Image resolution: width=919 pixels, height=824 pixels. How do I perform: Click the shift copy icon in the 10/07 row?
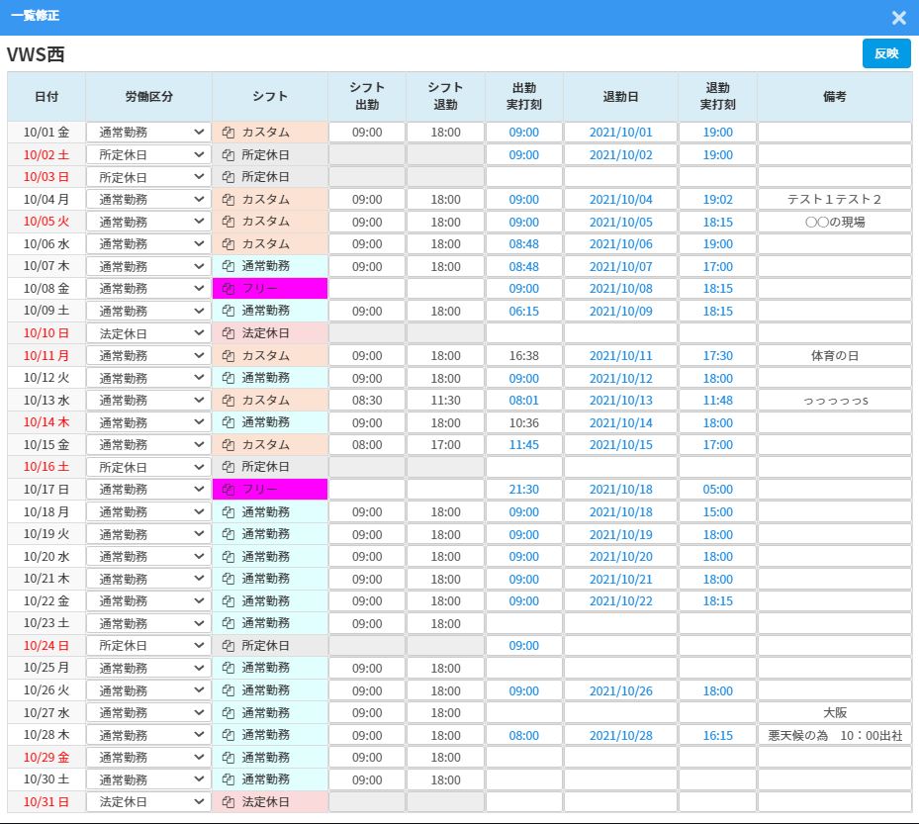coord(229,266)
